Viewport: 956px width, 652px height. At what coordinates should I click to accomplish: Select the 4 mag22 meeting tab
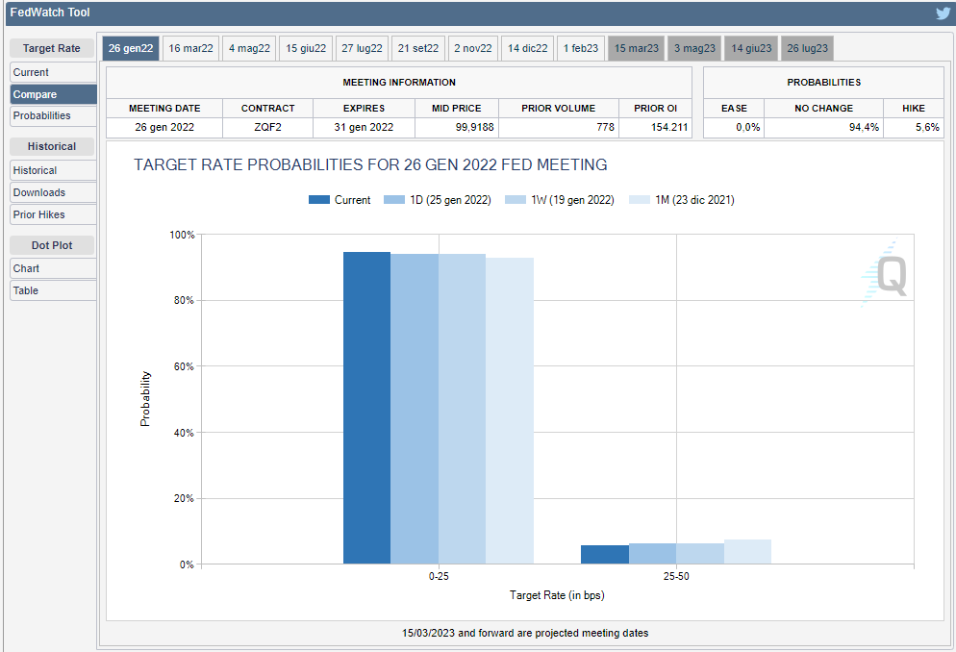coord(249,48)
